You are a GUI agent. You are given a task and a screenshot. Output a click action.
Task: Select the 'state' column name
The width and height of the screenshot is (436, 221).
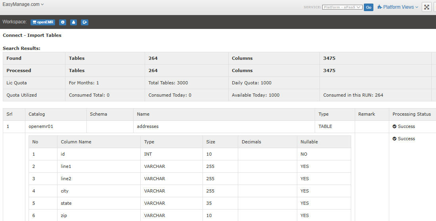66,203
